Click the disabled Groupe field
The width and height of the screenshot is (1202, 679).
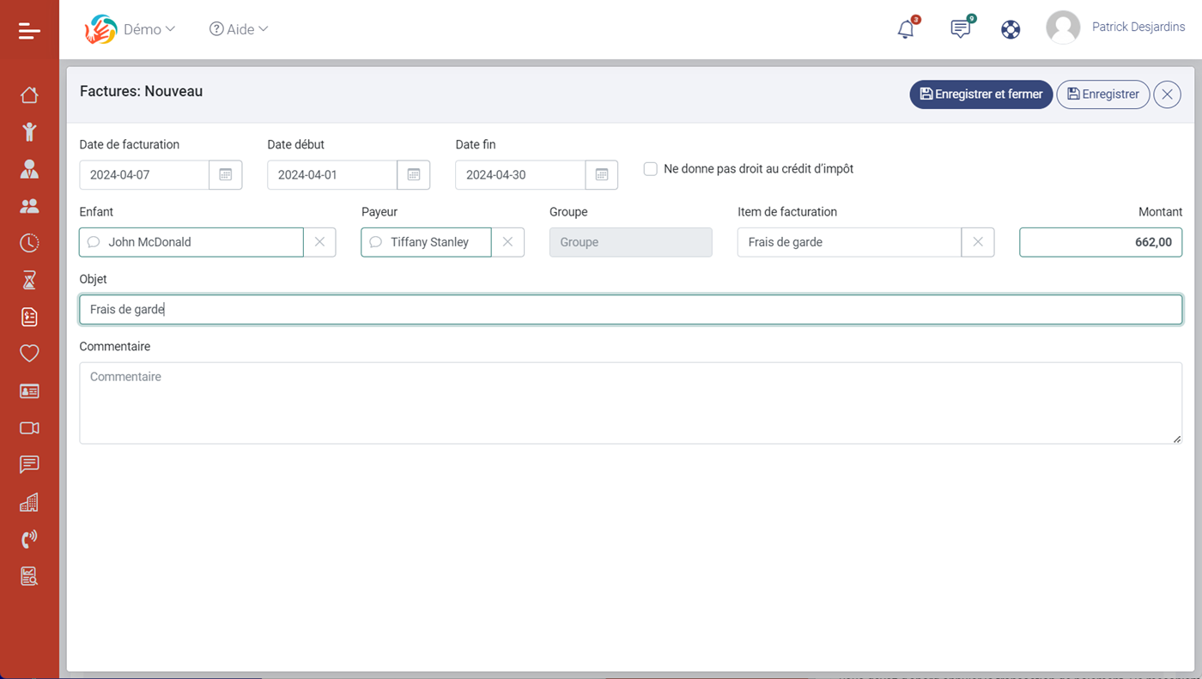[x=631, y=242]
